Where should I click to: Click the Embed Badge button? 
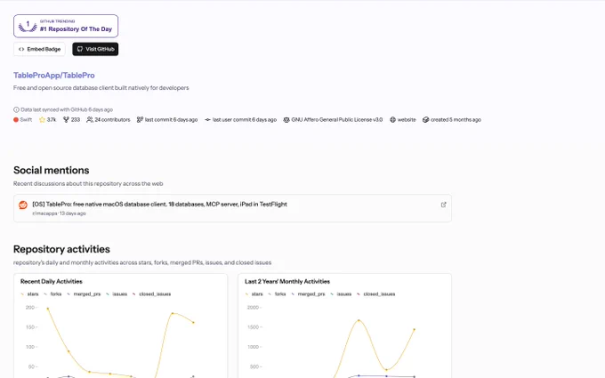pos(39,49)
